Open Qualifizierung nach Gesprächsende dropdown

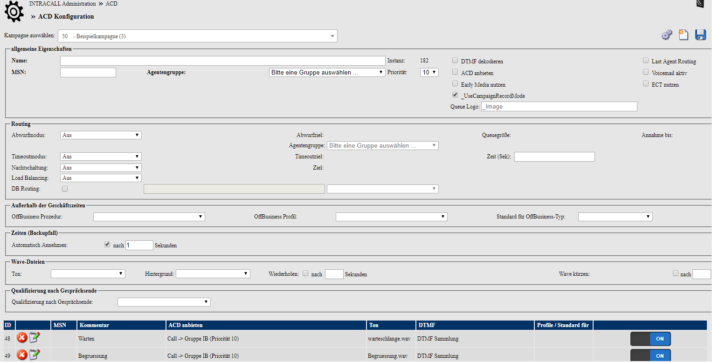point(164,302)
